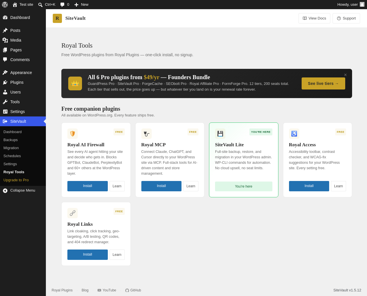Learn more about Royal Links
Screen dimensions: 367x296
(117, 255)
